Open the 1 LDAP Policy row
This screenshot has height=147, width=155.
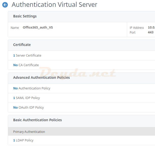pos(23,140)
